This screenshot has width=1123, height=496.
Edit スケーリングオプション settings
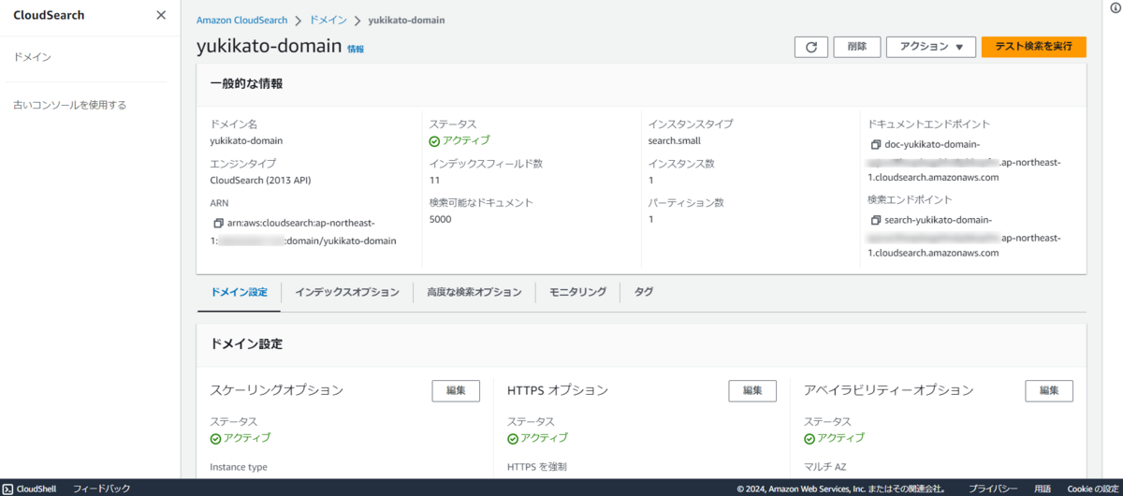coord(456,390)
